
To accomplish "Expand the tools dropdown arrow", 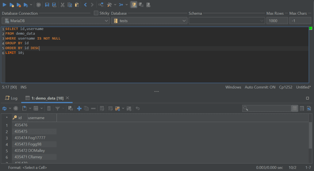I will 115,5.
